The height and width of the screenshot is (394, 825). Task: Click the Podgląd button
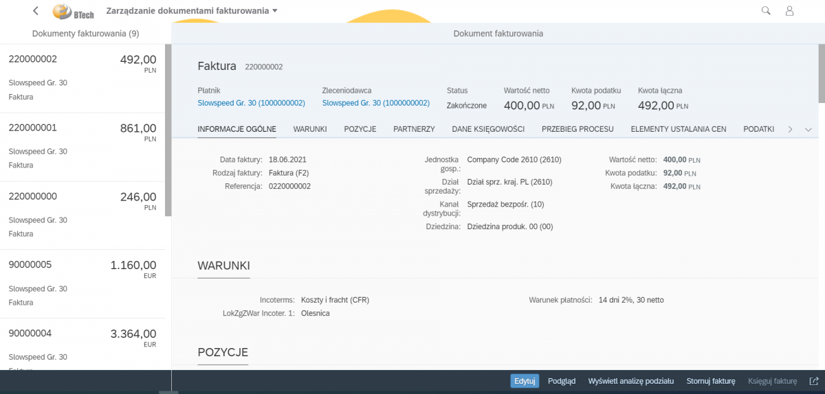click(x=562, y=381)
